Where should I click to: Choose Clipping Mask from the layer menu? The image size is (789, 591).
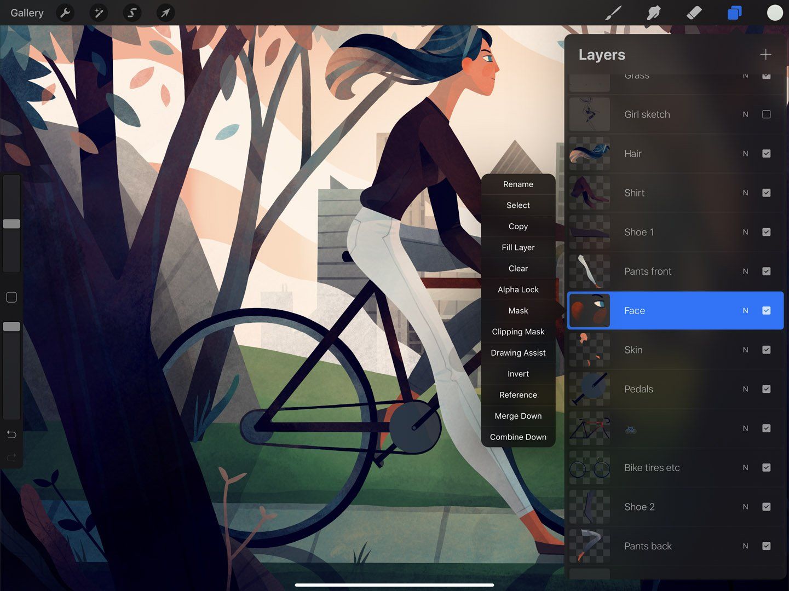coord(517,332)
